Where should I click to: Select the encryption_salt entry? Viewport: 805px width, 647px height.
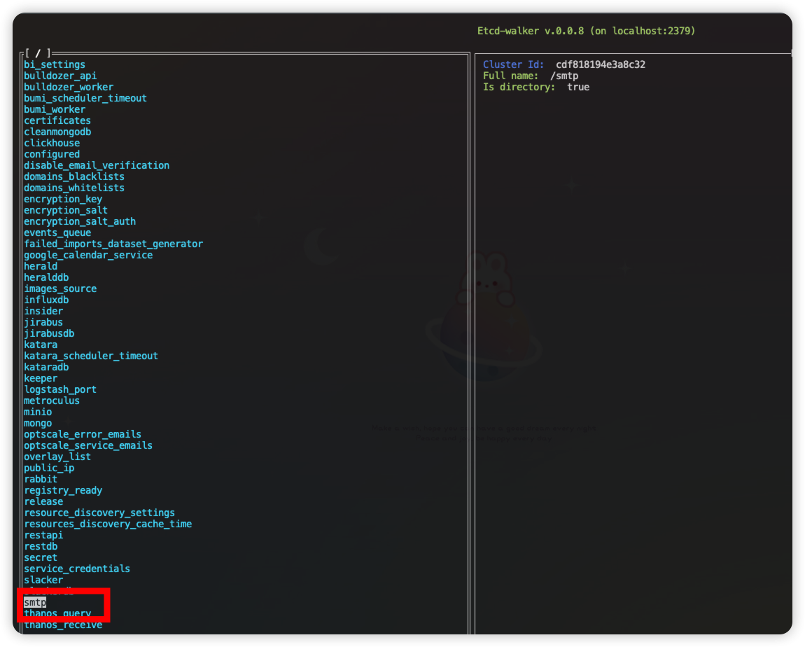click(66, 211)
